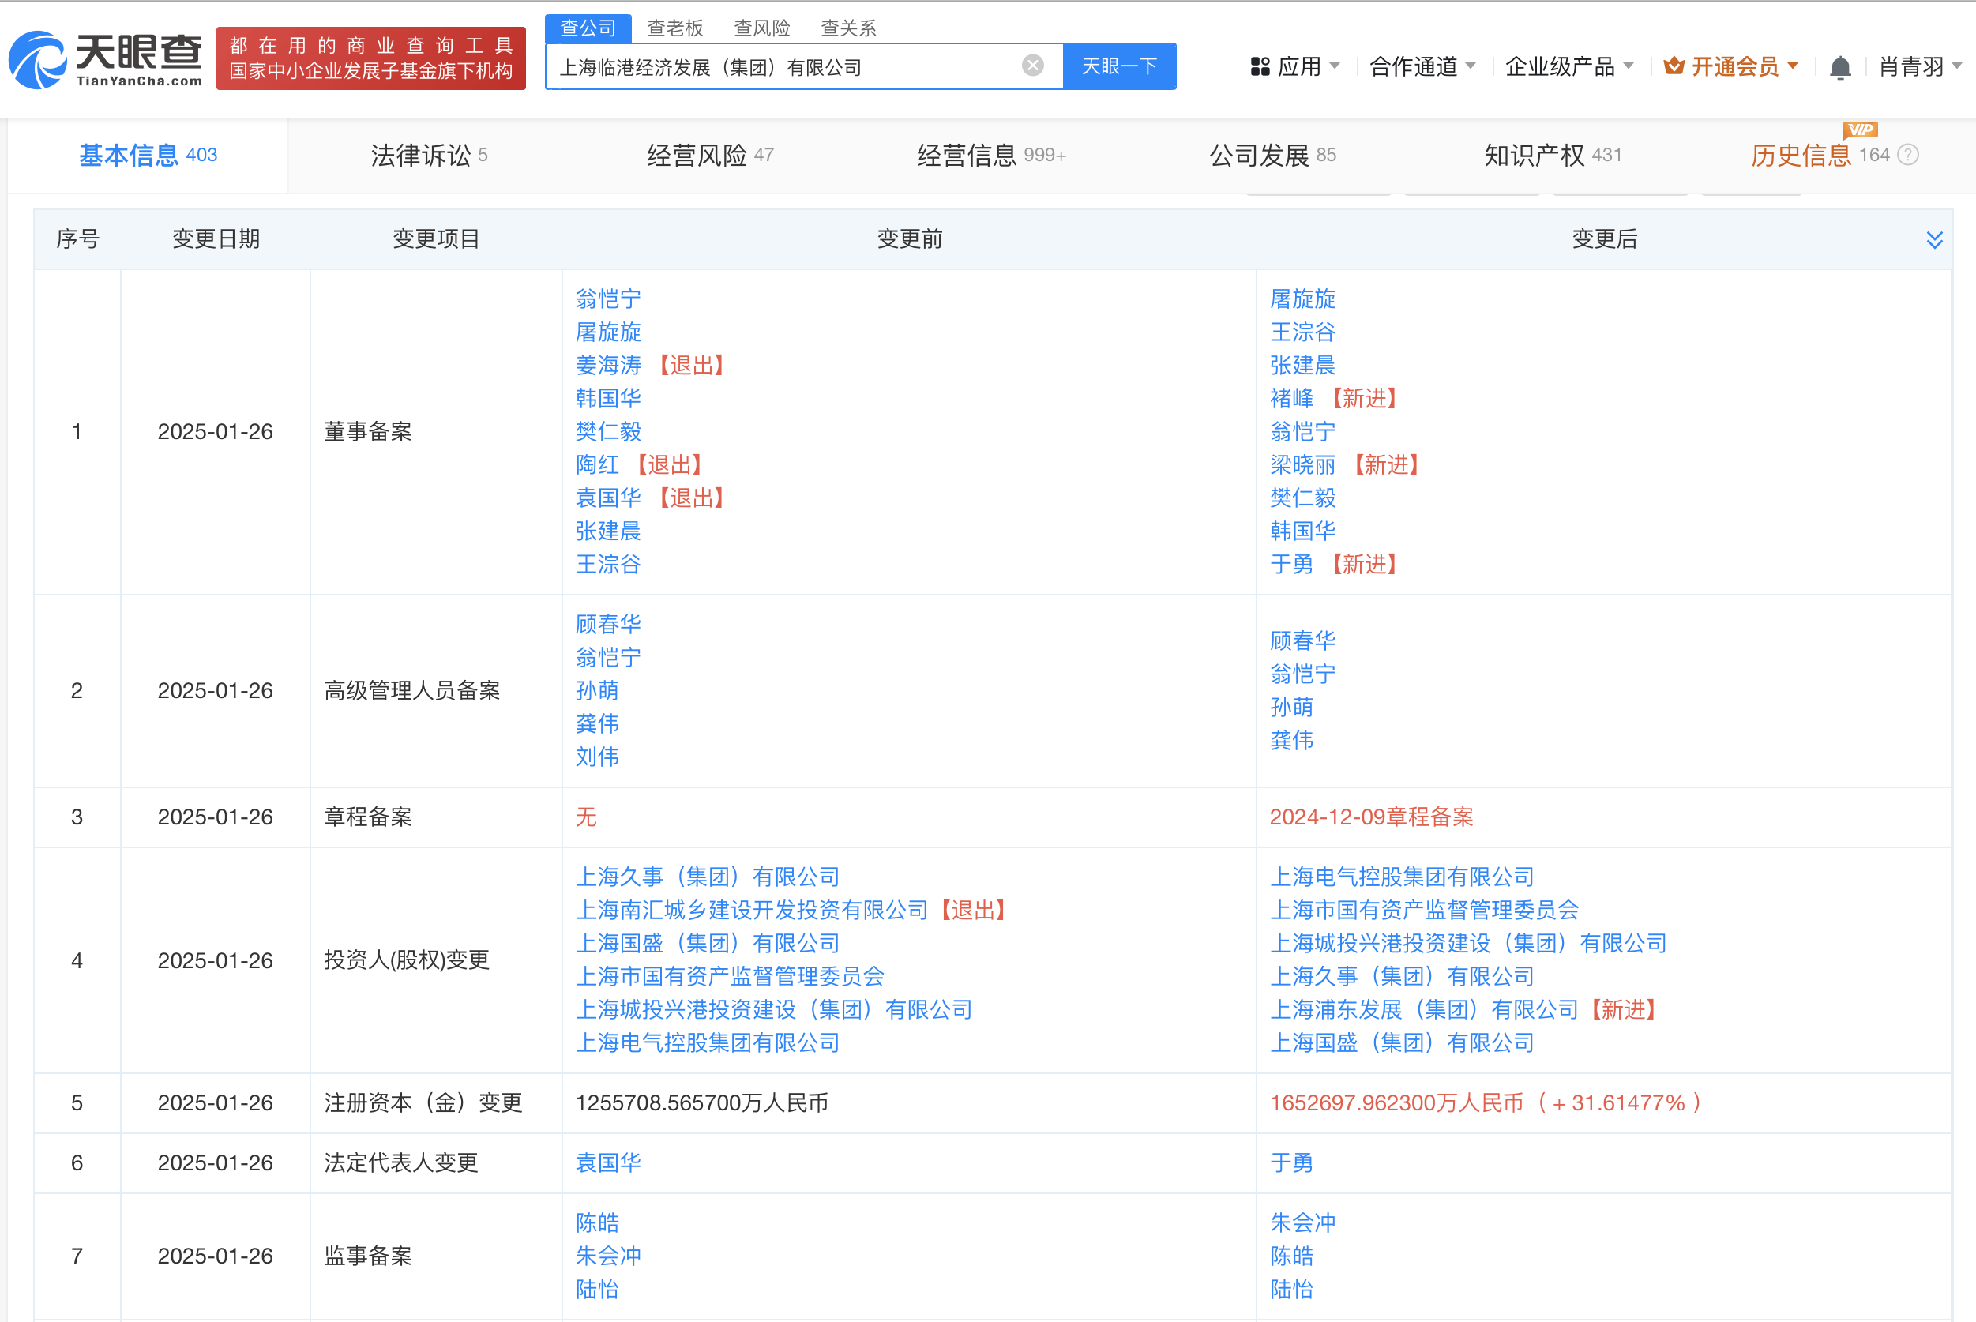Open 于勇 in the 法定代表人变更 row
The image size is (1976, 1322).
[x=1291, y=1162]
